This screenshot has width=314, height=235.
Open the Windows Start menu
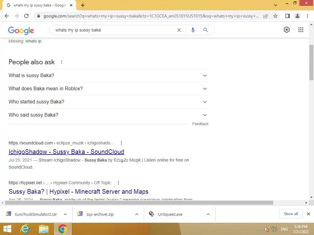7,229
